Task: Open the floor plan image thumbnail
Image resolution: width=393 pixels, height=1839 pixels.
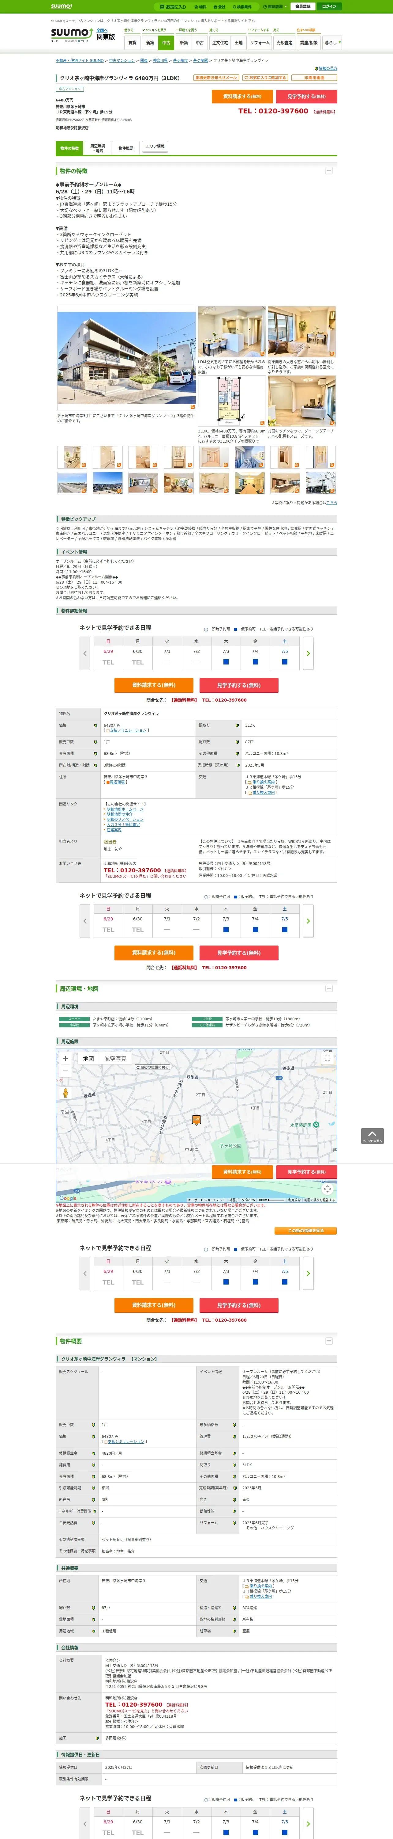Action: click(231, 402)
